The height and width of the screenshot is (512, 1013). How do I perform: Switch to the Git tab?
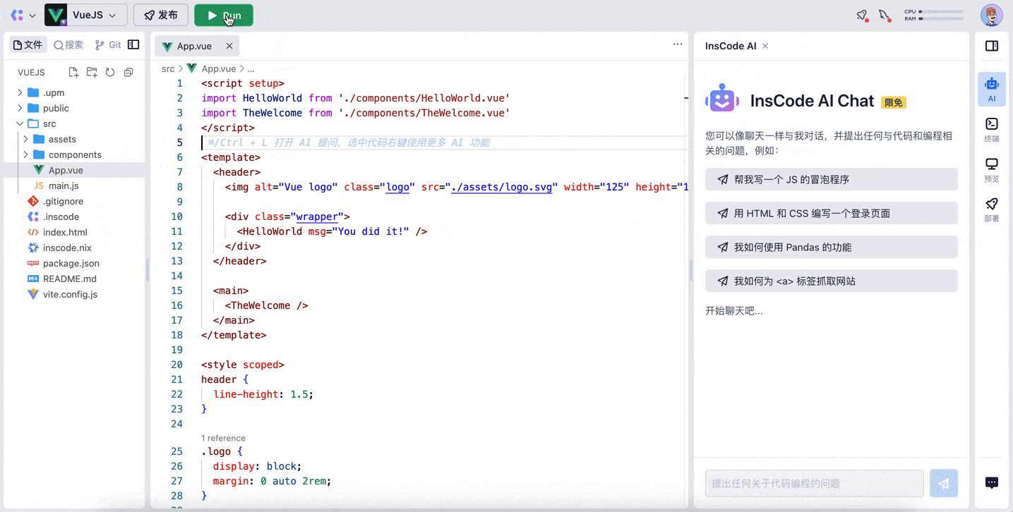pos(108,44)
